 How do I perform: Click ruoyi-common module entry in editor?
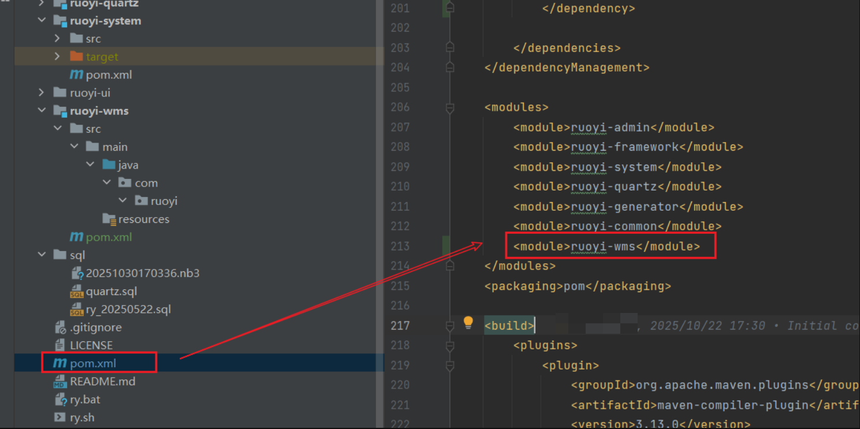click(617, 226)
